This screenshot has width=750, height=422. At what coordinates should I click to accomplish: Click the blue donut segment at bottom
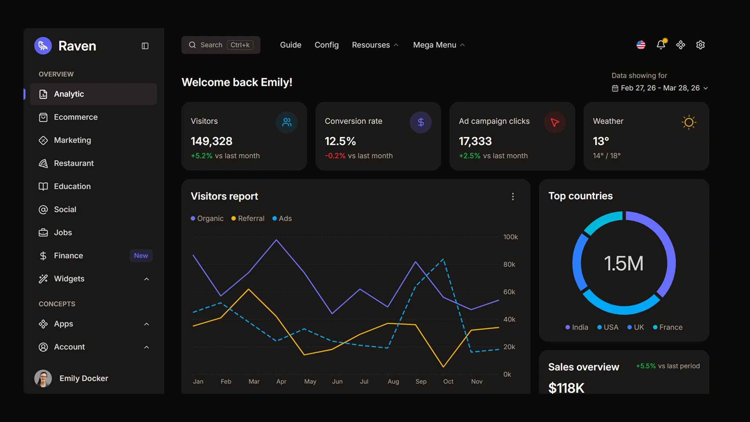[621, 310]
